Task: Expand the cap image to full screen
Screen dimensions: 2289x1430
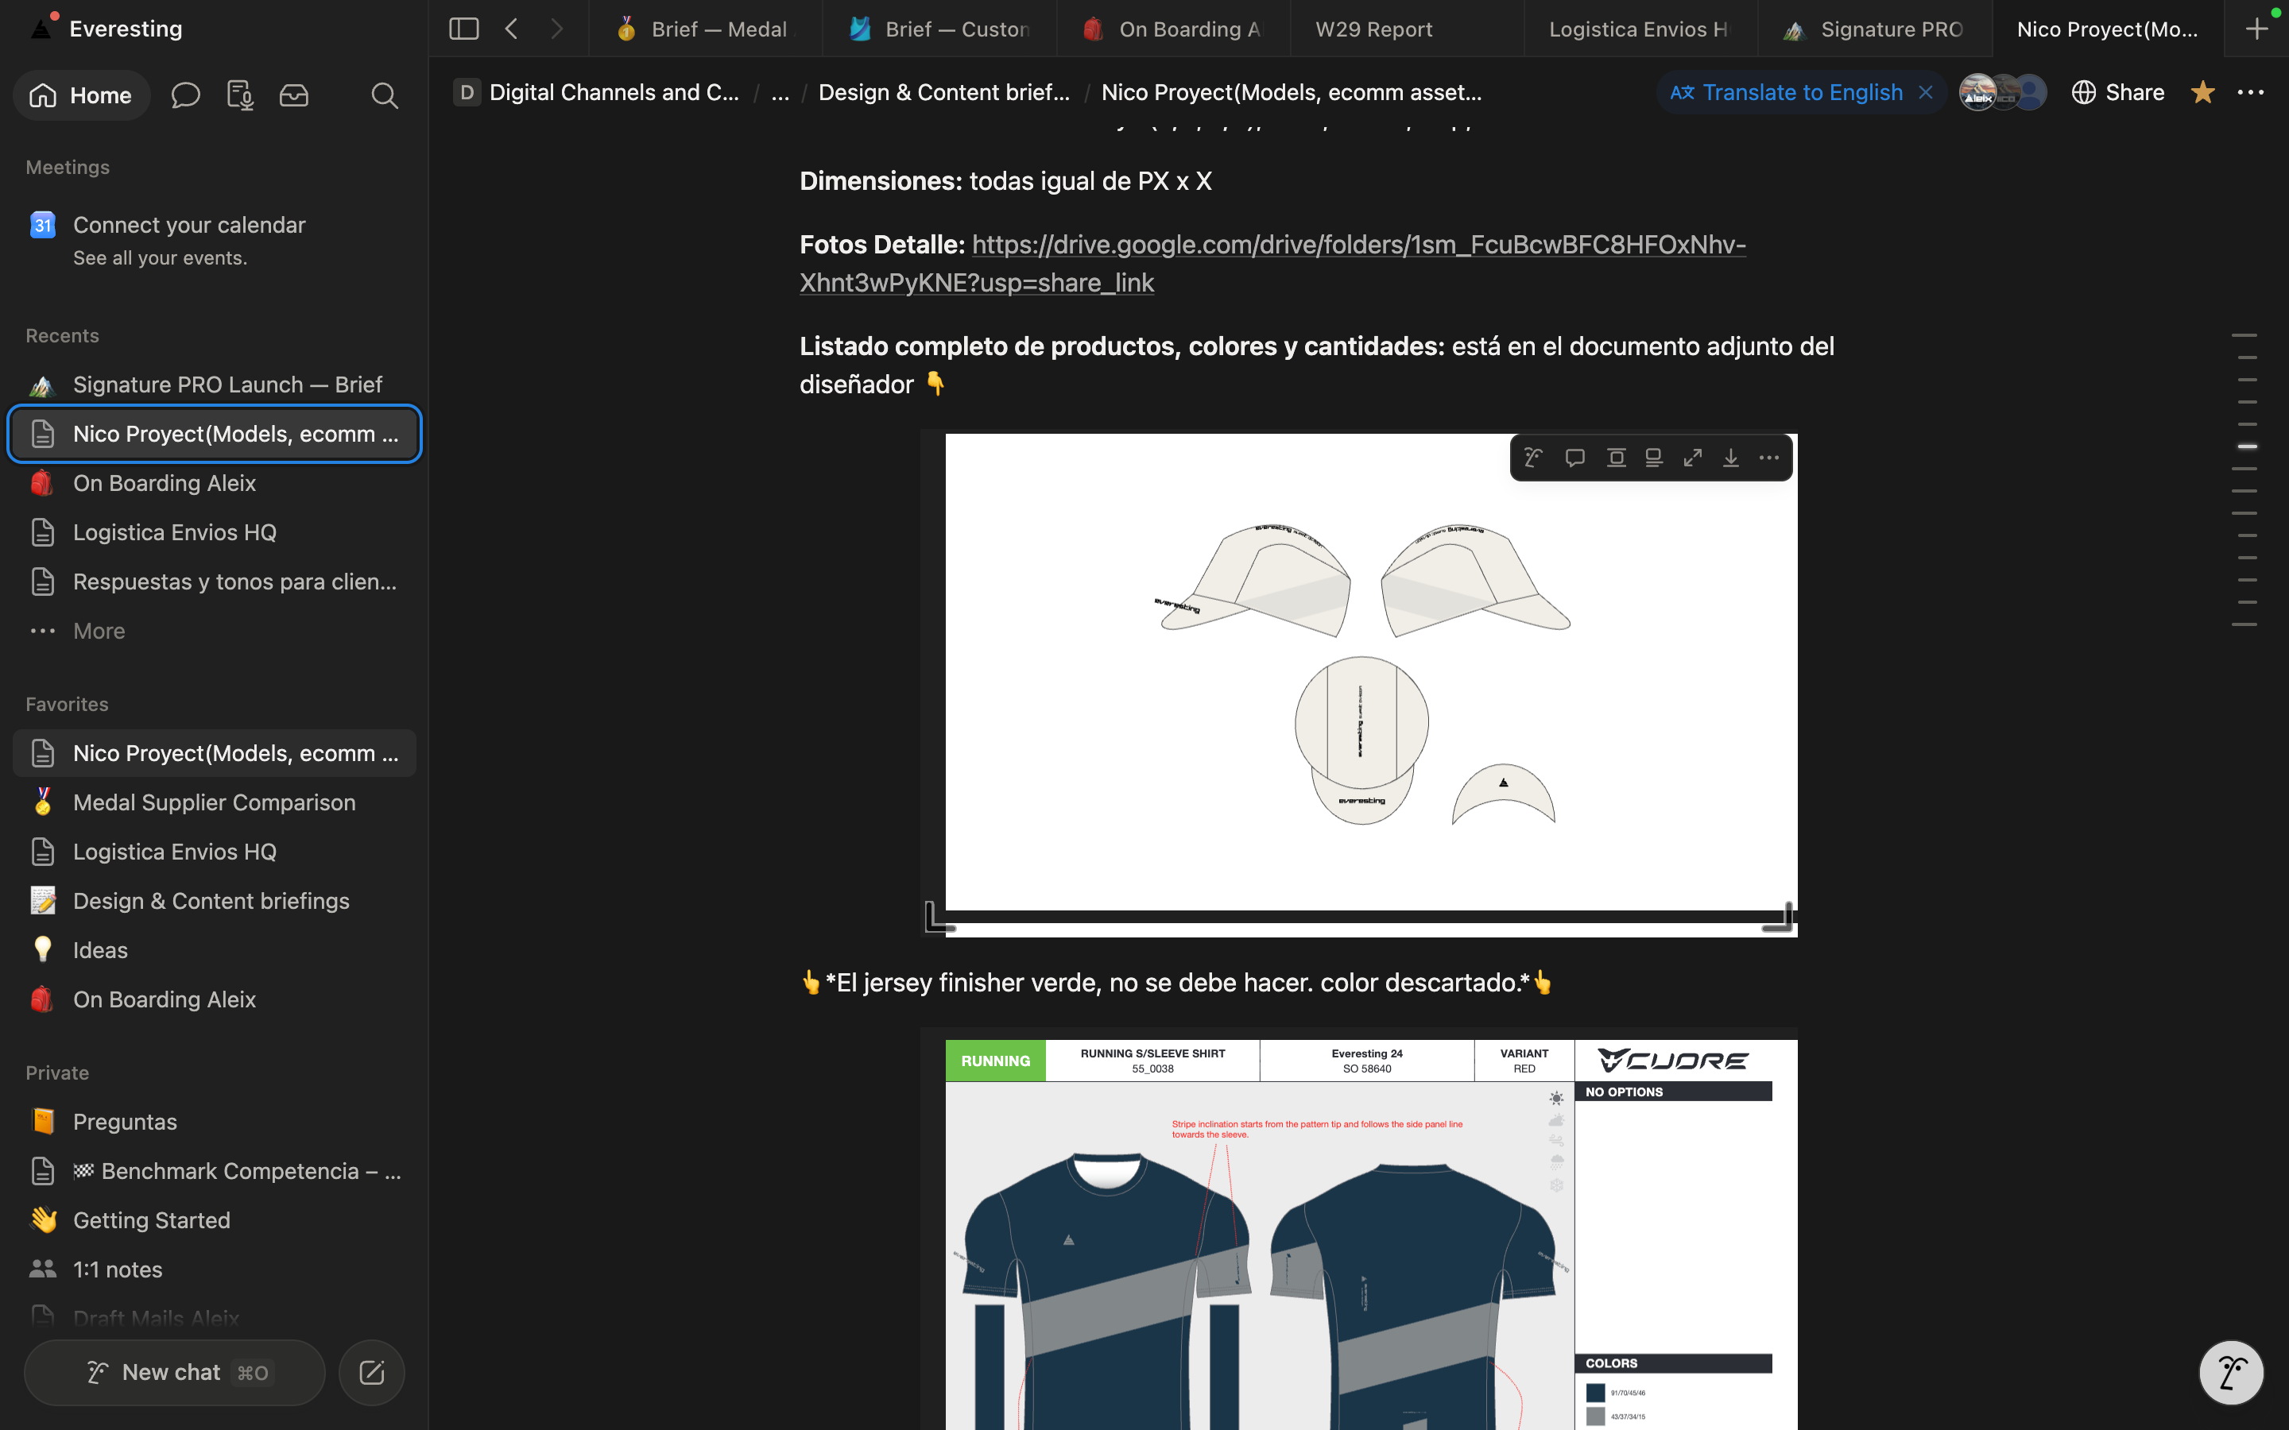Action: click(x=1692, y=458)
